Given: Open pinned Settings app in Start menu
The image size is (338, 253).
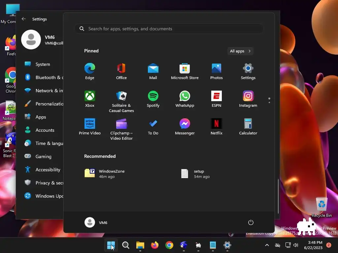Looking at the screenshot, I should click(x=248, y=71).
